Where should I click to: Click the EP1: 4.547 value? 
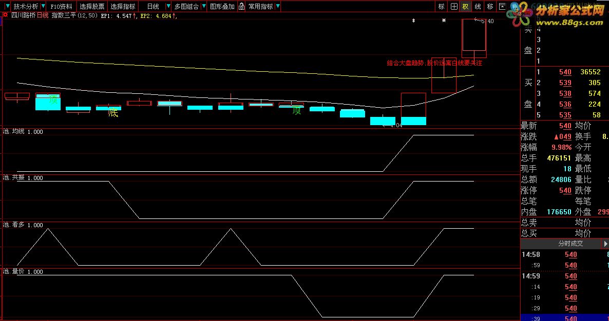[119, 16]
